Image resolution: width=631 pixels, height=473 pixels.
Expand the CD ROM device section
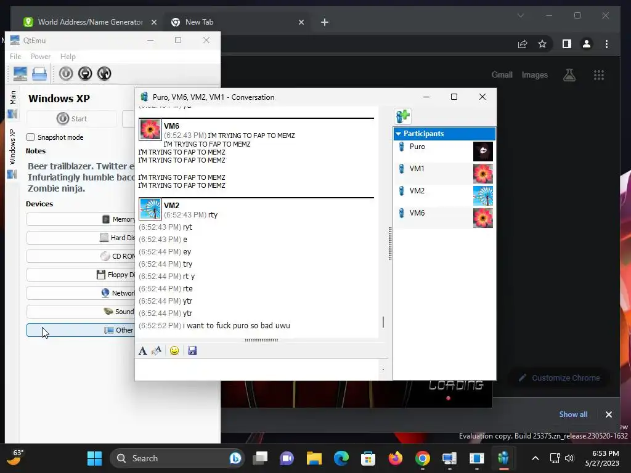[x=81, y=256]
